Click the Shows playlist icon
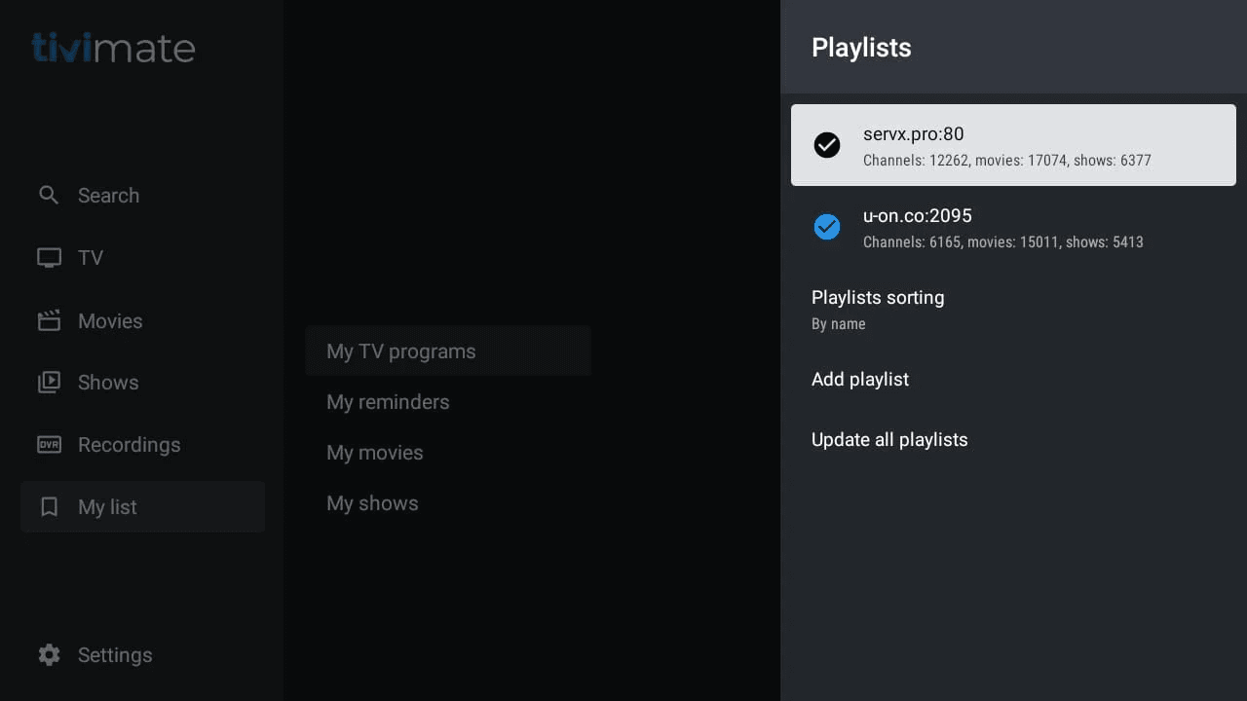The width and height of the screenshot is (1247, 701). point(49,383)
